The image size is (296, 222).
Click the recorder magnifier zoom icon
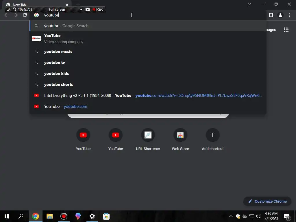click(14, 9)
